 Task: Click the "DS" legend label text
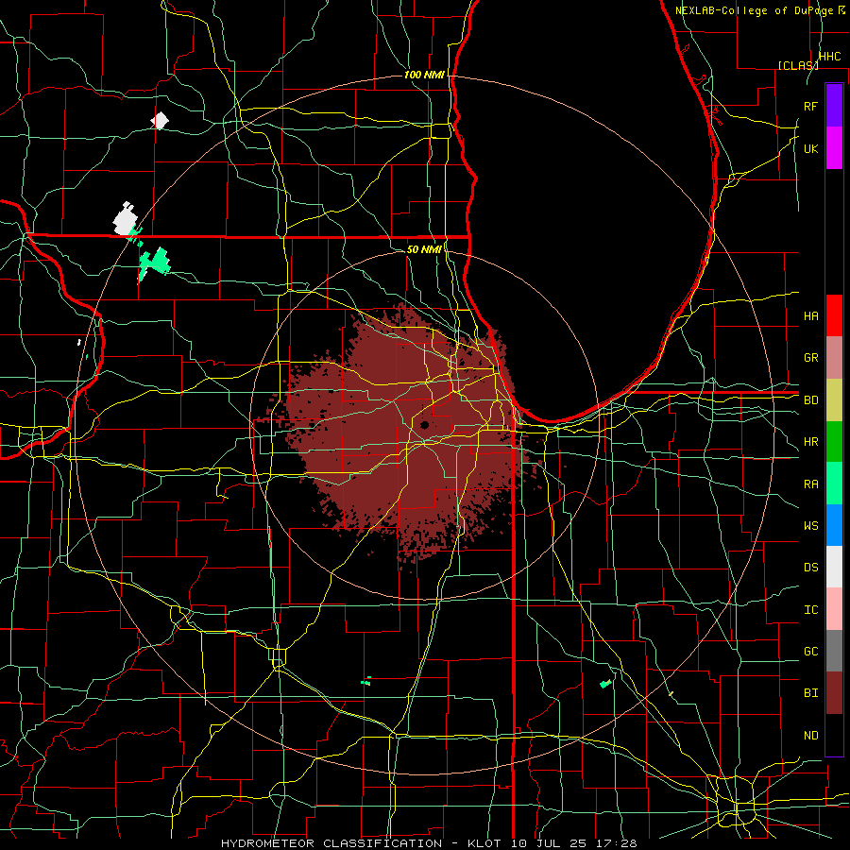(810, 568)
